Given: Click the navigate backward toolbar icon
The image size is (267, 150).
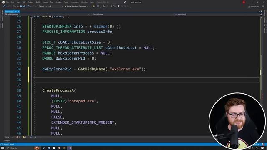Looking at the screenshot, I should point(5,7).
